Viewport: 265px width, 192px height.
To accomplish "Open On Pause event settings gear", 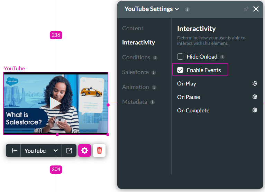I will click(255, 97).
